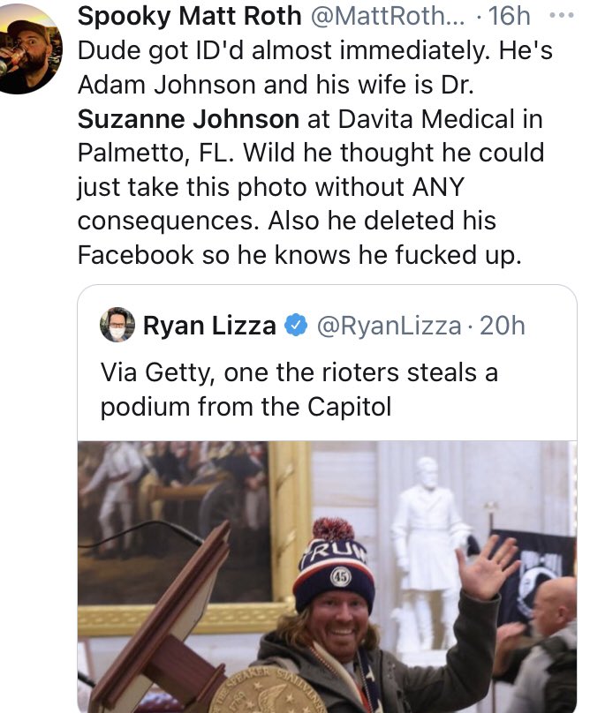Open Spooky Matt Roth's profile avatar
The image size is (590, 713).
(34, 49)
